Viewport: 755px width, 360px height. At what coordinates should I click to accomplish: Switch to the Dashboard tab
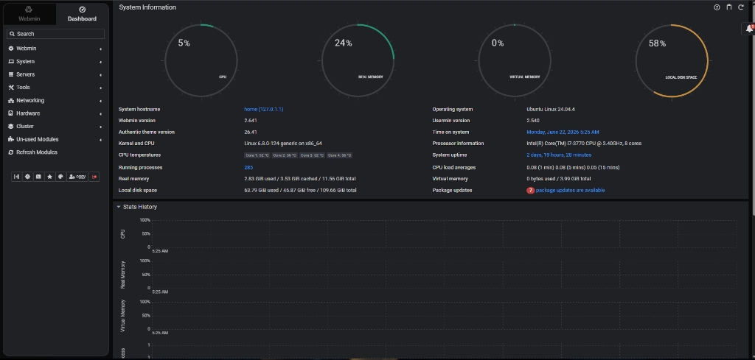point(82,14)
